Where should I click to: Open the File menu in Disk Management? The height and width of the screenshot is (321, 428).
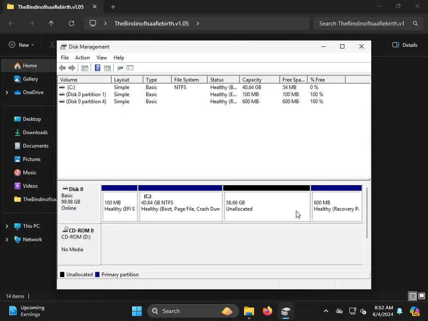click(x=65, y=58)
